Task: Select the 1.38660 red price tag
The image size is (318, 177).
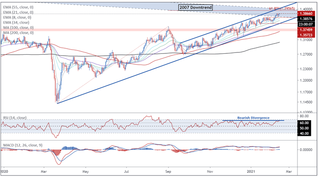Action: click(x=306, y=14)
